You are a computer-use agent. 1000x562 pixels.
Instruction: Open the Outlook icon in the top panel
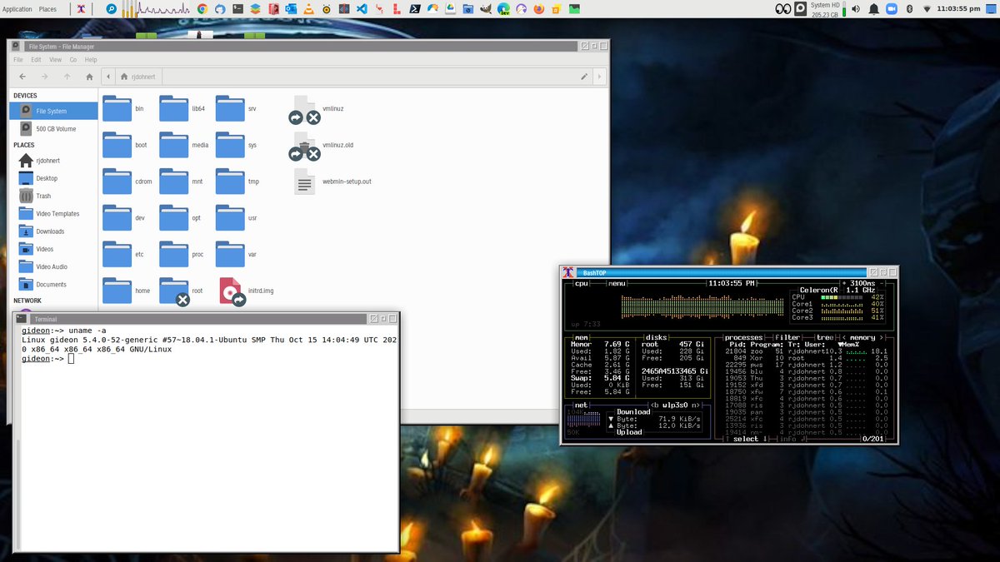291,9
